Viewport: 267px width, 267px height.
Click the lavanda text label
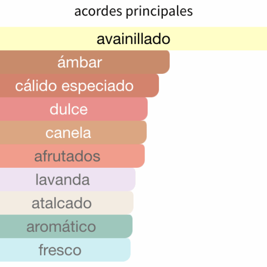(62, 180)
